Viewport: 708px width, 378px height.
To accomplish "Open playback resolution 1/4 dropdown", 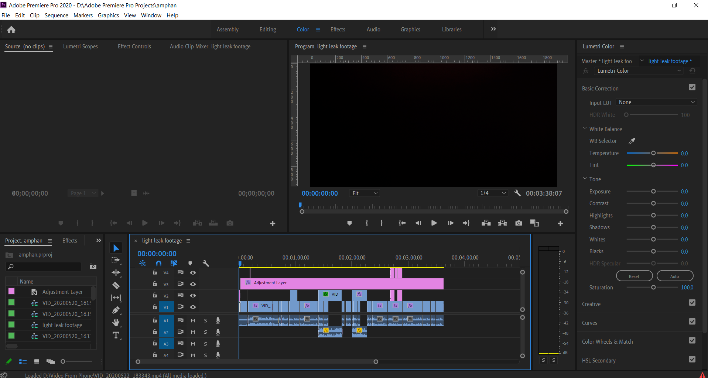I will point(493,193).
